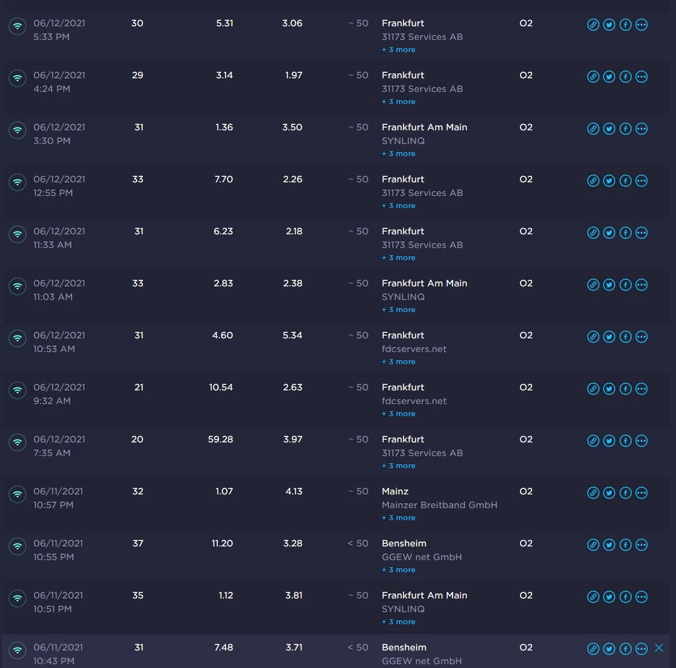The image size is (676, 668).
Task: Share 10:53 AM test on Facebook
Action: coord(625,337)
